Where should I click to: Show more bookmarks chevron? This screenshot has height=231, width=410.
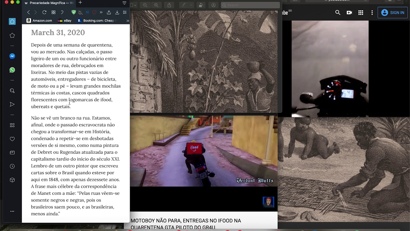point(128,21)
